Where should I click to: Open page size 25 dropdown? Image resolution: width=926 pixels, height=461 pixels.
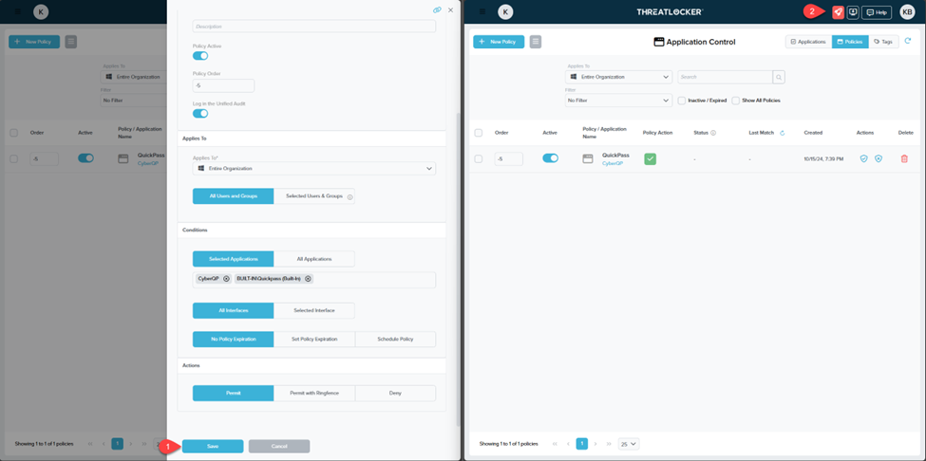[x=629, y=443]
